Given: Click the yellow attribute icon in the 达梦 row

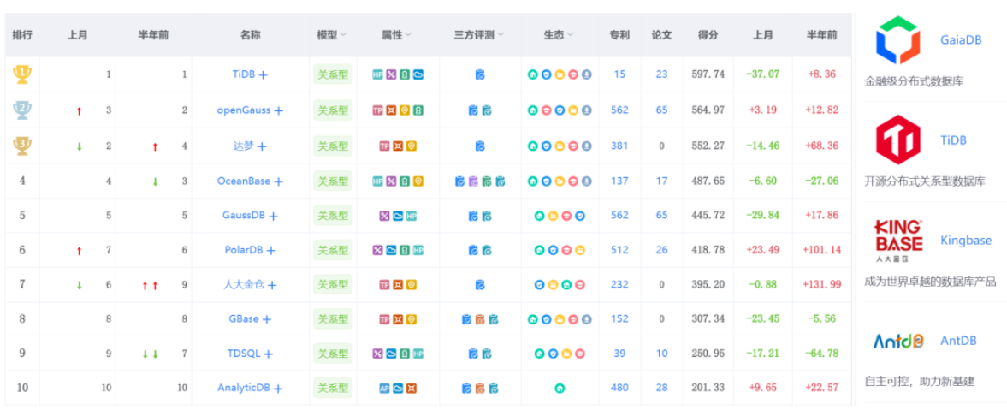Looking at the screenshot, I should point(412,146).
